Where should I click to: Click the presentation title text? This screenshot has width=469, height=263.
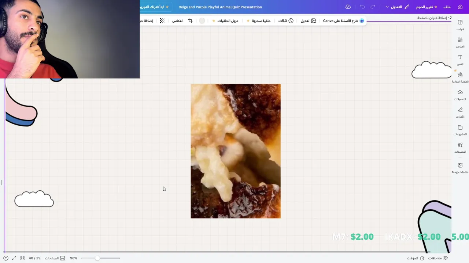[x=220, y=7]
